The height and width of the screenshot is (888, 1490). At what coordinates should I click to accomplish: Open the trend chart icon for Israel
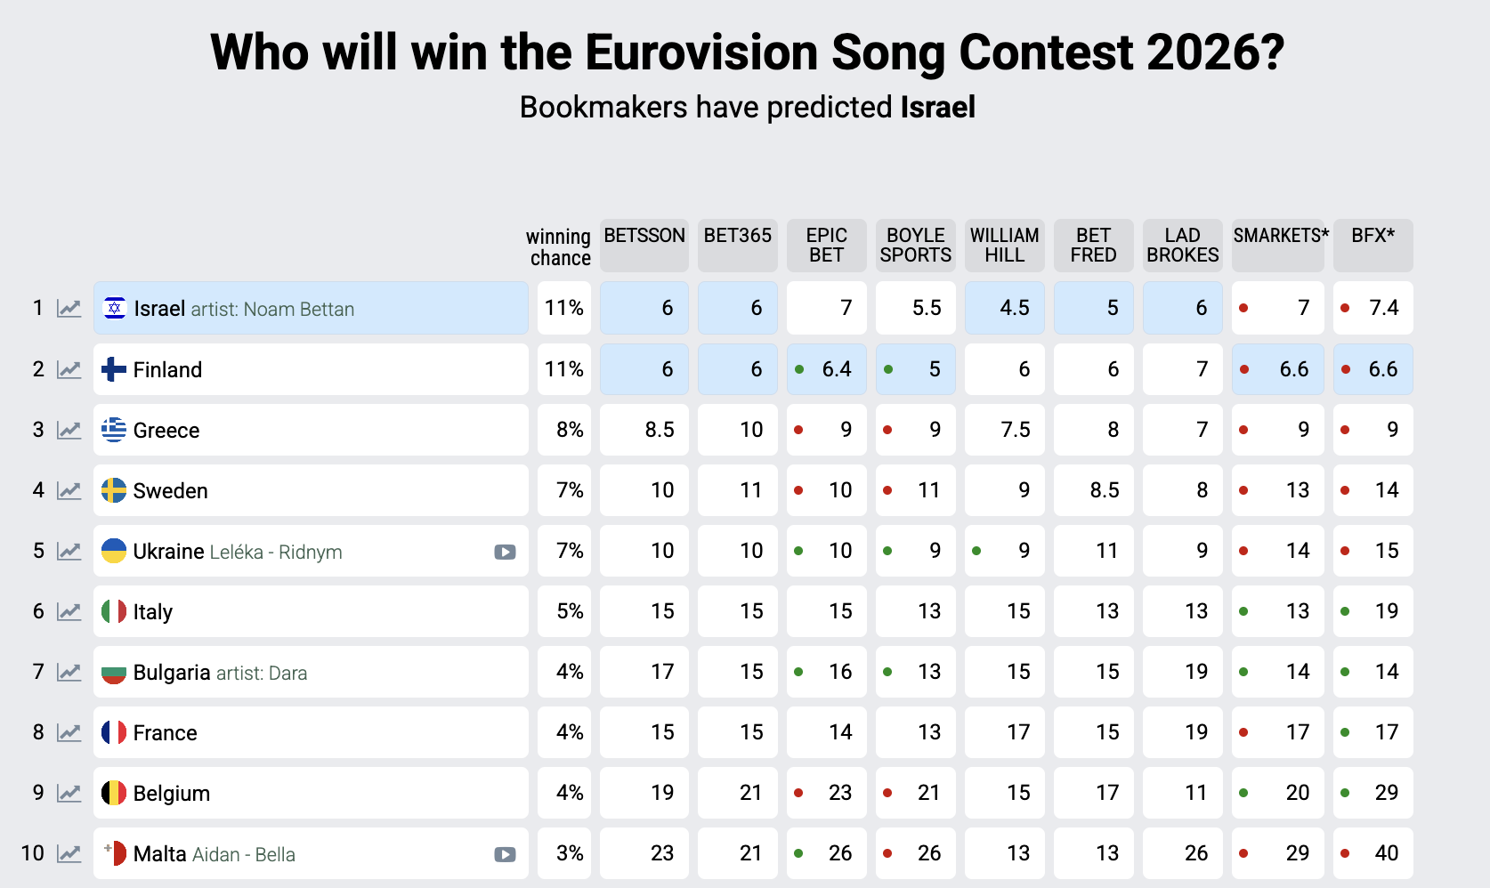tap(69, 309)
